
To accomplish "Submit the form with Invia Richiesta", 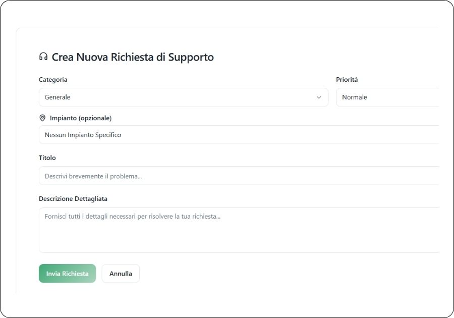I will point(67,274).
